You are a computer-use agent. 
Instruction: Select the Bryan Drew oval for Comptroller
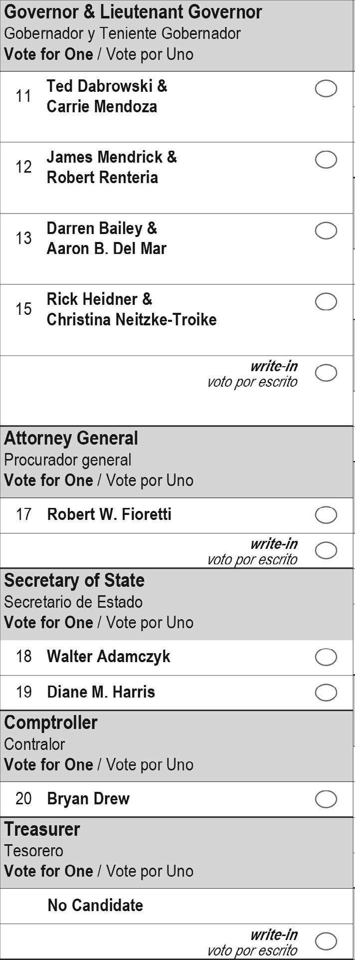click(326, 799)
